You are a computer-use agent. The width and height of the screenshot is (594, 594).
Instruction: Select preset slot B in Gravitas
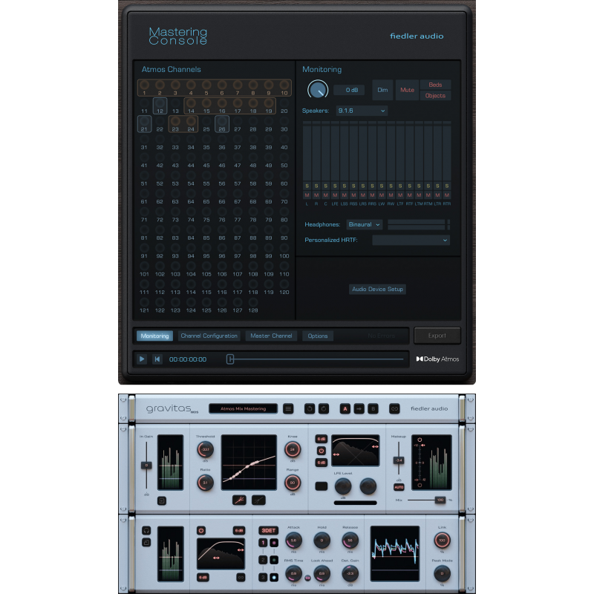coord(373,408)
